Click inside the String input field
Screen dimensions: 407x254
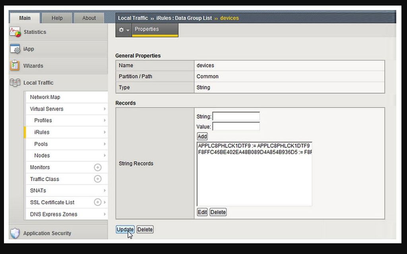[x=235, y=116]
